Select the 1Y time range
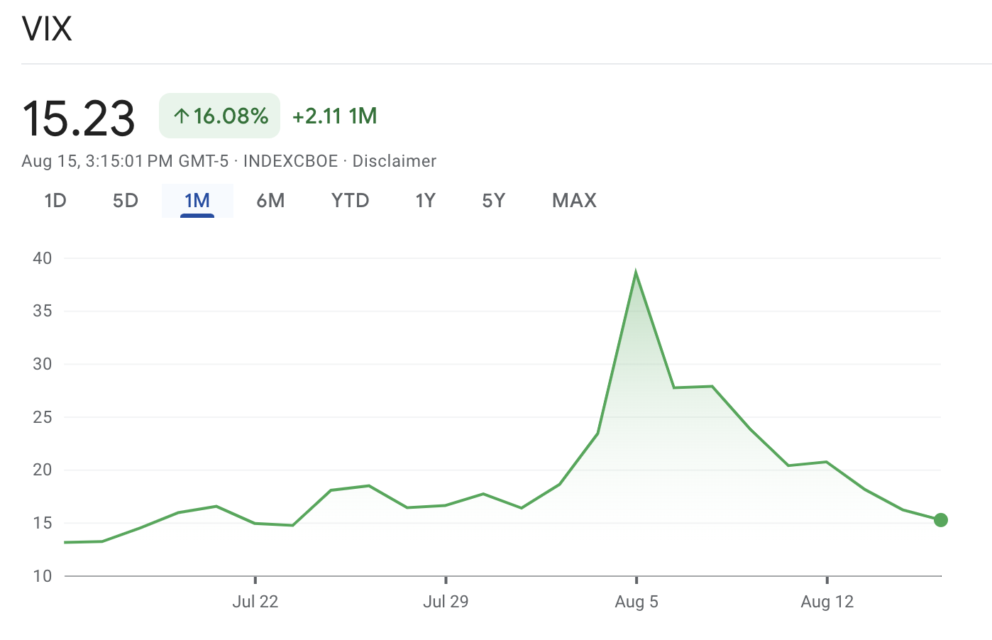Viewport: 992px width, 640px height. click(x=425, y=201)
